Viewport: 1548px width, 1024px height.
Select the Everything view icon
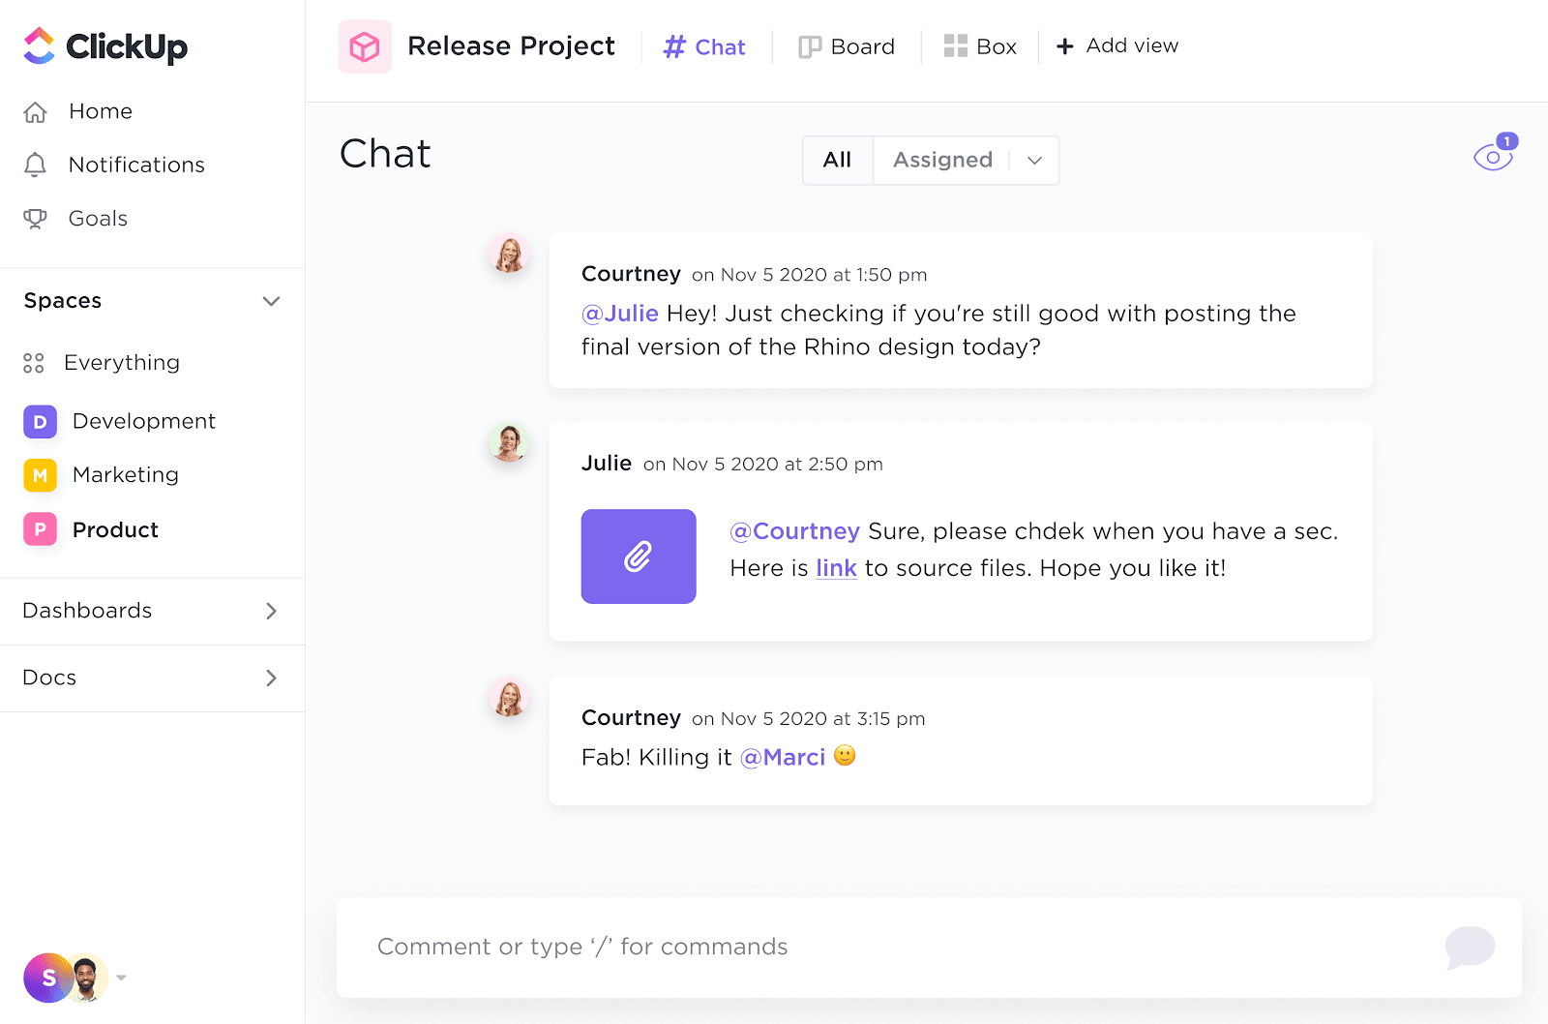click(x=34, y=363)
